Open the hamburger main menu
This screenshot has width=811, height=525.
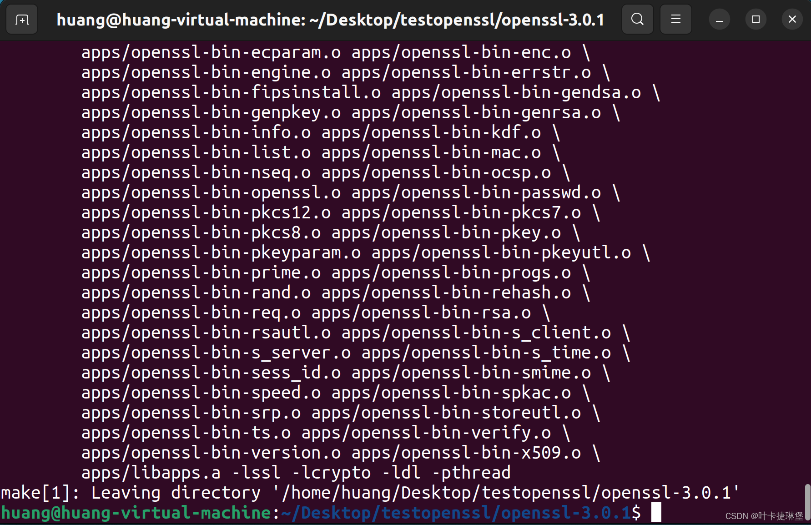pyautogui.click(x=675, y=19)
